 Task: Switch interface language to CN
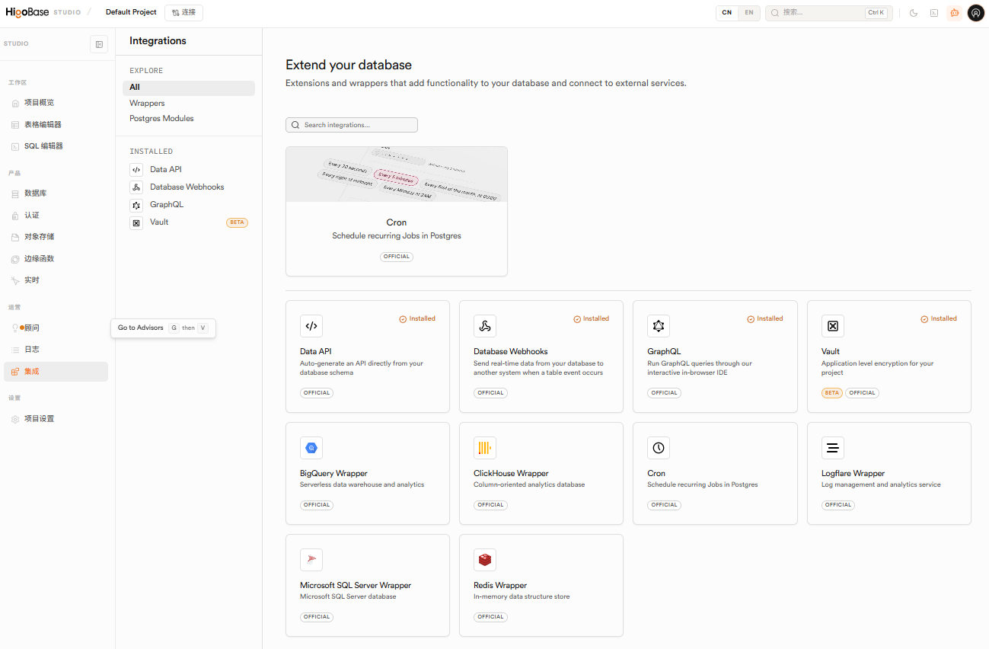tap(727, 13)
